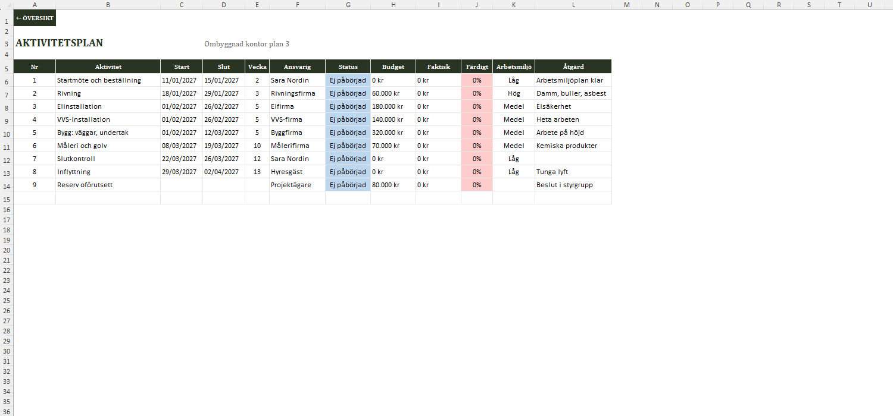893x416 pixels.
Task: Select the "Damm, buller, asbest" cell
Action: [x=573, y=93]
